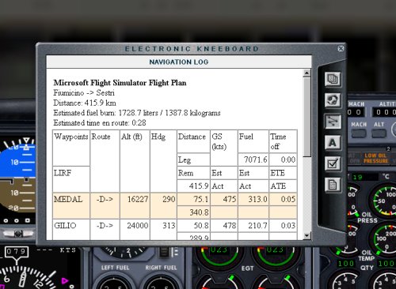
Task: Click the EGT label between the gauges
Action: click(247, 268)
